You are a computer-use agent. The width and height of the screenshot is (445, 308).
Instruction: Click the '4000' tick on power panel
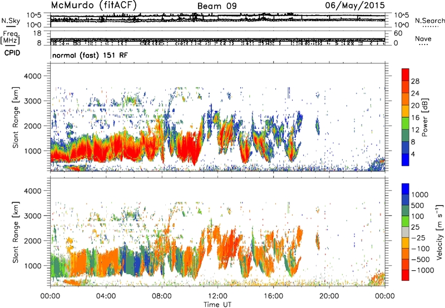(x=33, y=76)
